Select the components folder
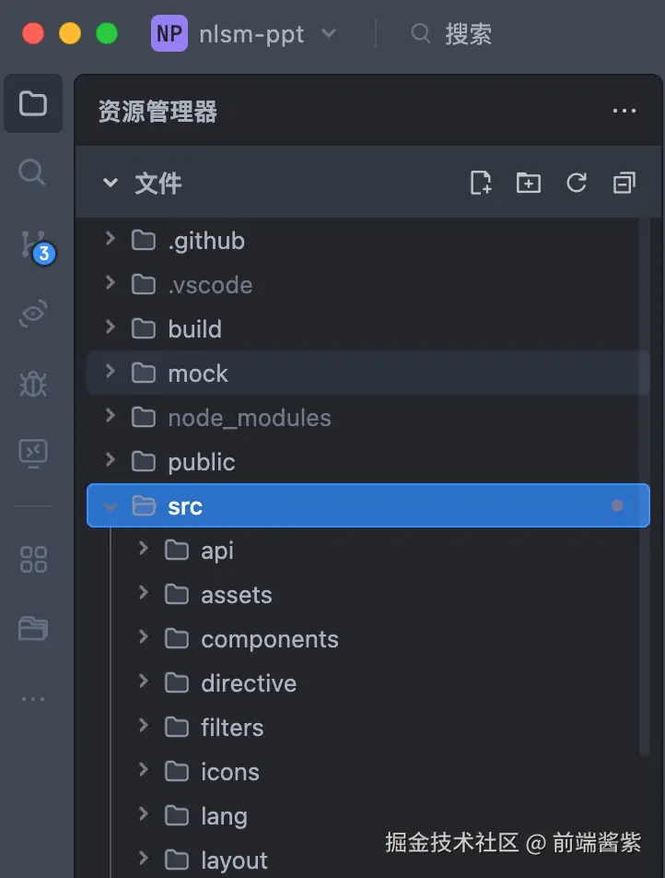 pos(269,639)
